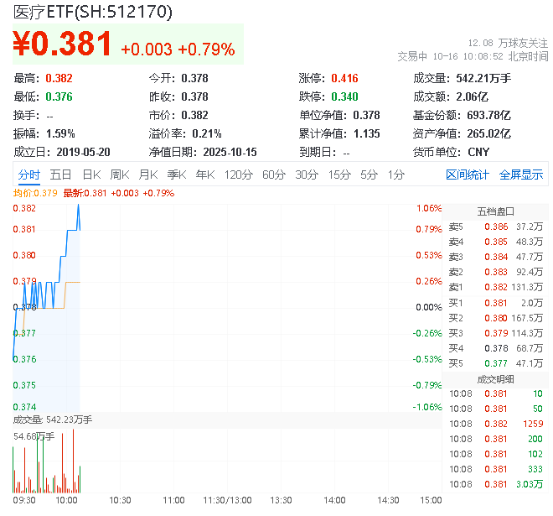Select the 60分 interval tab

coord(274,175)
